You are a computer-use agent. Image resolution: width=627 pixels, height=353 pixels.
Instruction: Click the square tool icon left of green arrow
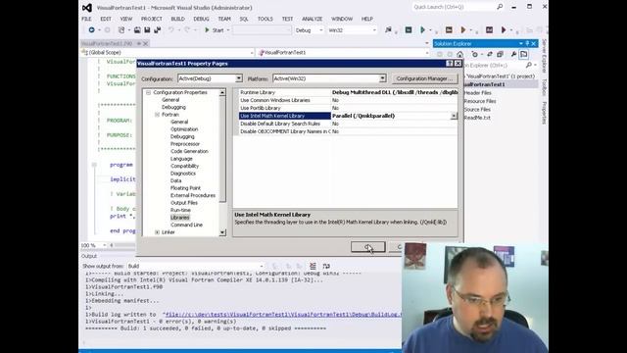tap(409, 30)
